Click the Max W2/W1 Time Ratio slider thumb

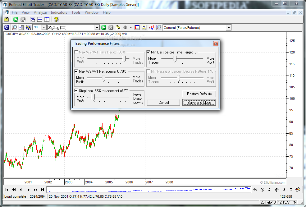[125, 59]
